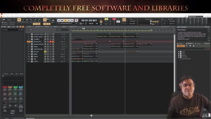Rewind the transport

59,20
